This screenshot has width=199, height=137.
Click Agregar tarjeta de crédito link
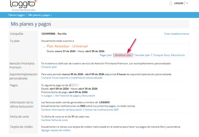[x=56, y=130]
